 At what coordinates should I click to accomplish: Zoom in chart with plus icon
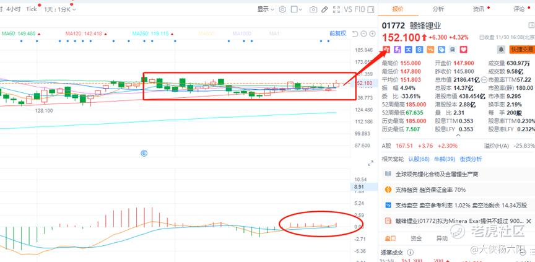(x=372, y=34)
